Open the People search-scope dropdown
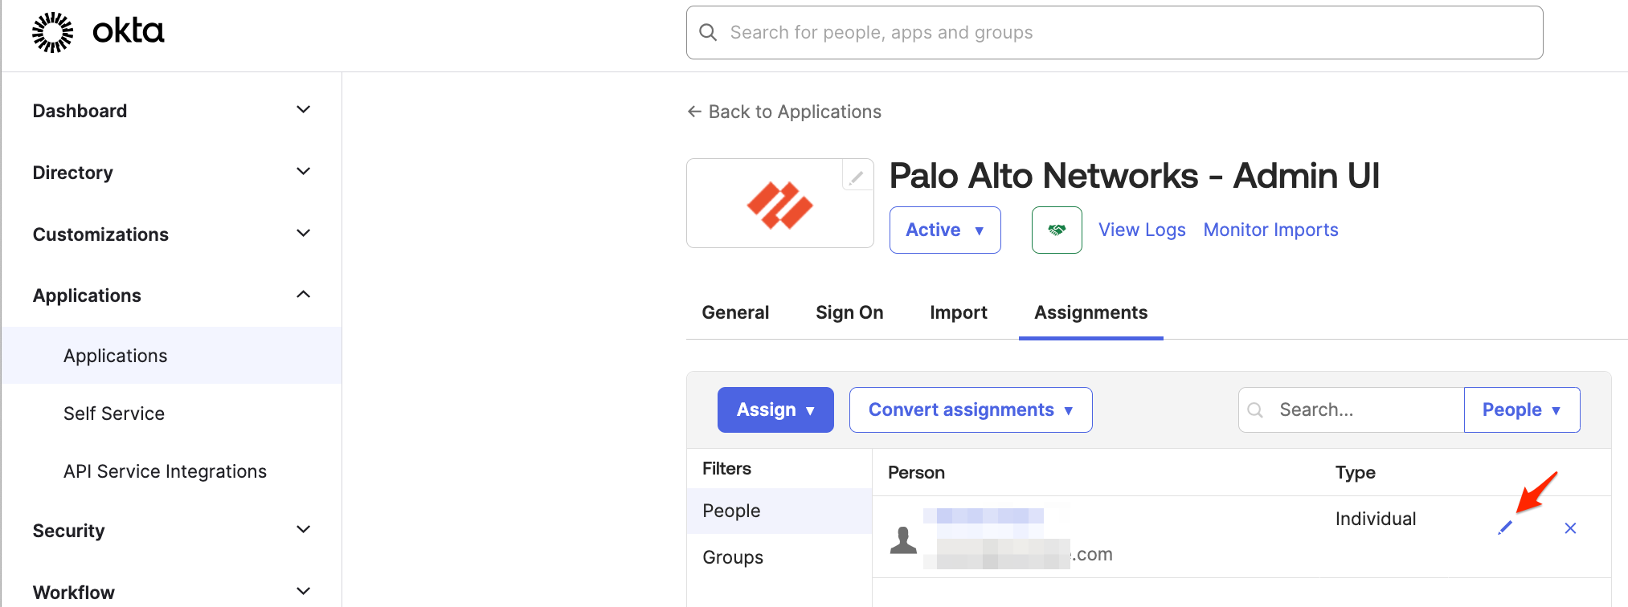 click(1522, 409)
